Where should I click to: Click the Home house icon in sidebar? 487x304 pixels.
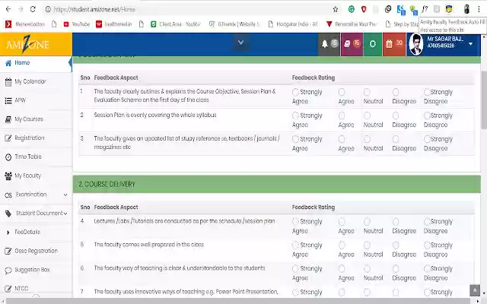pos(8,63)
